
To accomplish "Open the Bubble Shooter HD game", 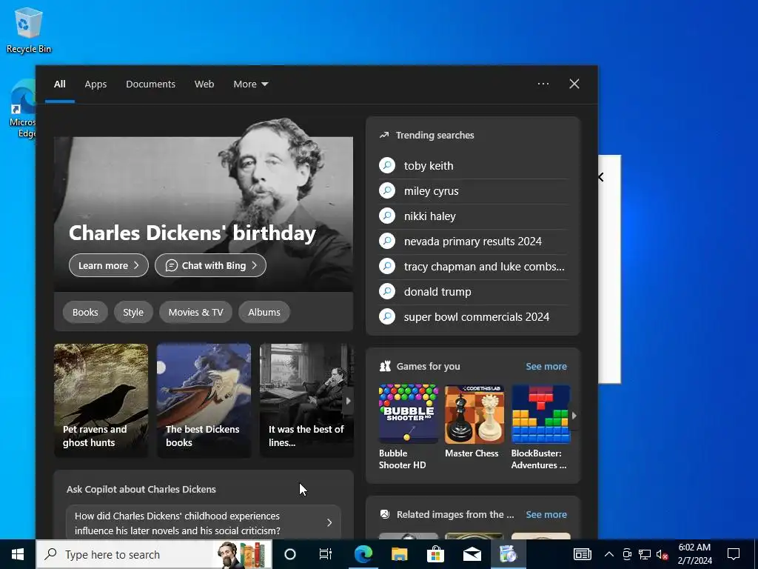I will click(408, 427).
